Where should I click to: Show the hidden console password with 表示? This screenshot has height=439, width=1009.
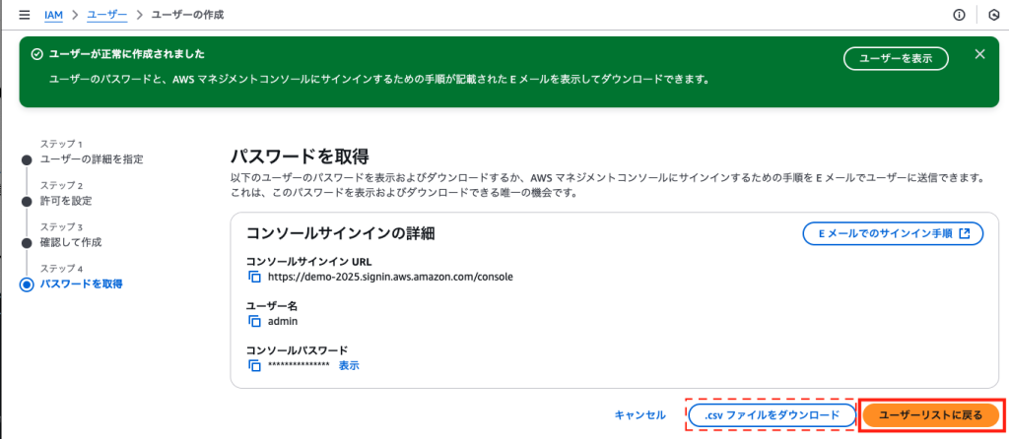point(349,365)
